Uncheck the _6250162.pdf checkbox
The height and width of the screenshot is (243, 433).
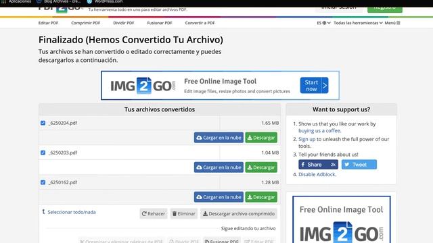43,182
